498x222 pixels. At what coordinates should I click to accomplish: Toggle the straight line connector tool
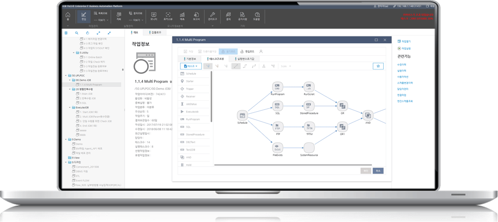pos(236,66)
